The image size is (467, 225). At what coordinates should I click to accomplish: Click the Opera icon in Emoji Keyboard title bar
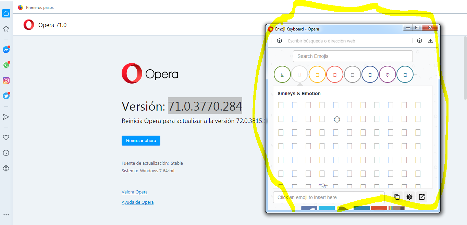[271, 29]
